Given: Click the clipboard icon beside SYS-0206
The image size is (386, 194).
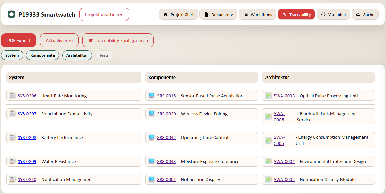Looking at the screenshot, I should pyautogui.click(x=12, y=96).
